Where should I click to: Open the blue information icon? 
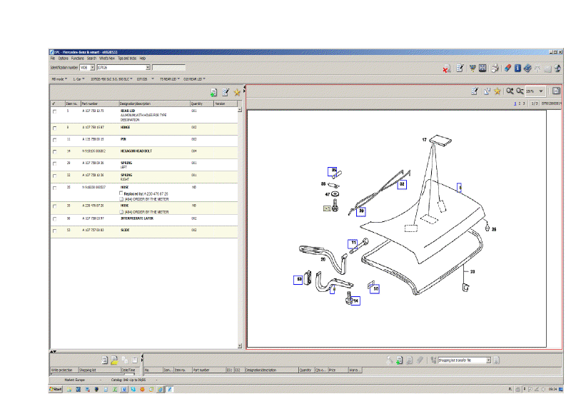pos(517,69)
